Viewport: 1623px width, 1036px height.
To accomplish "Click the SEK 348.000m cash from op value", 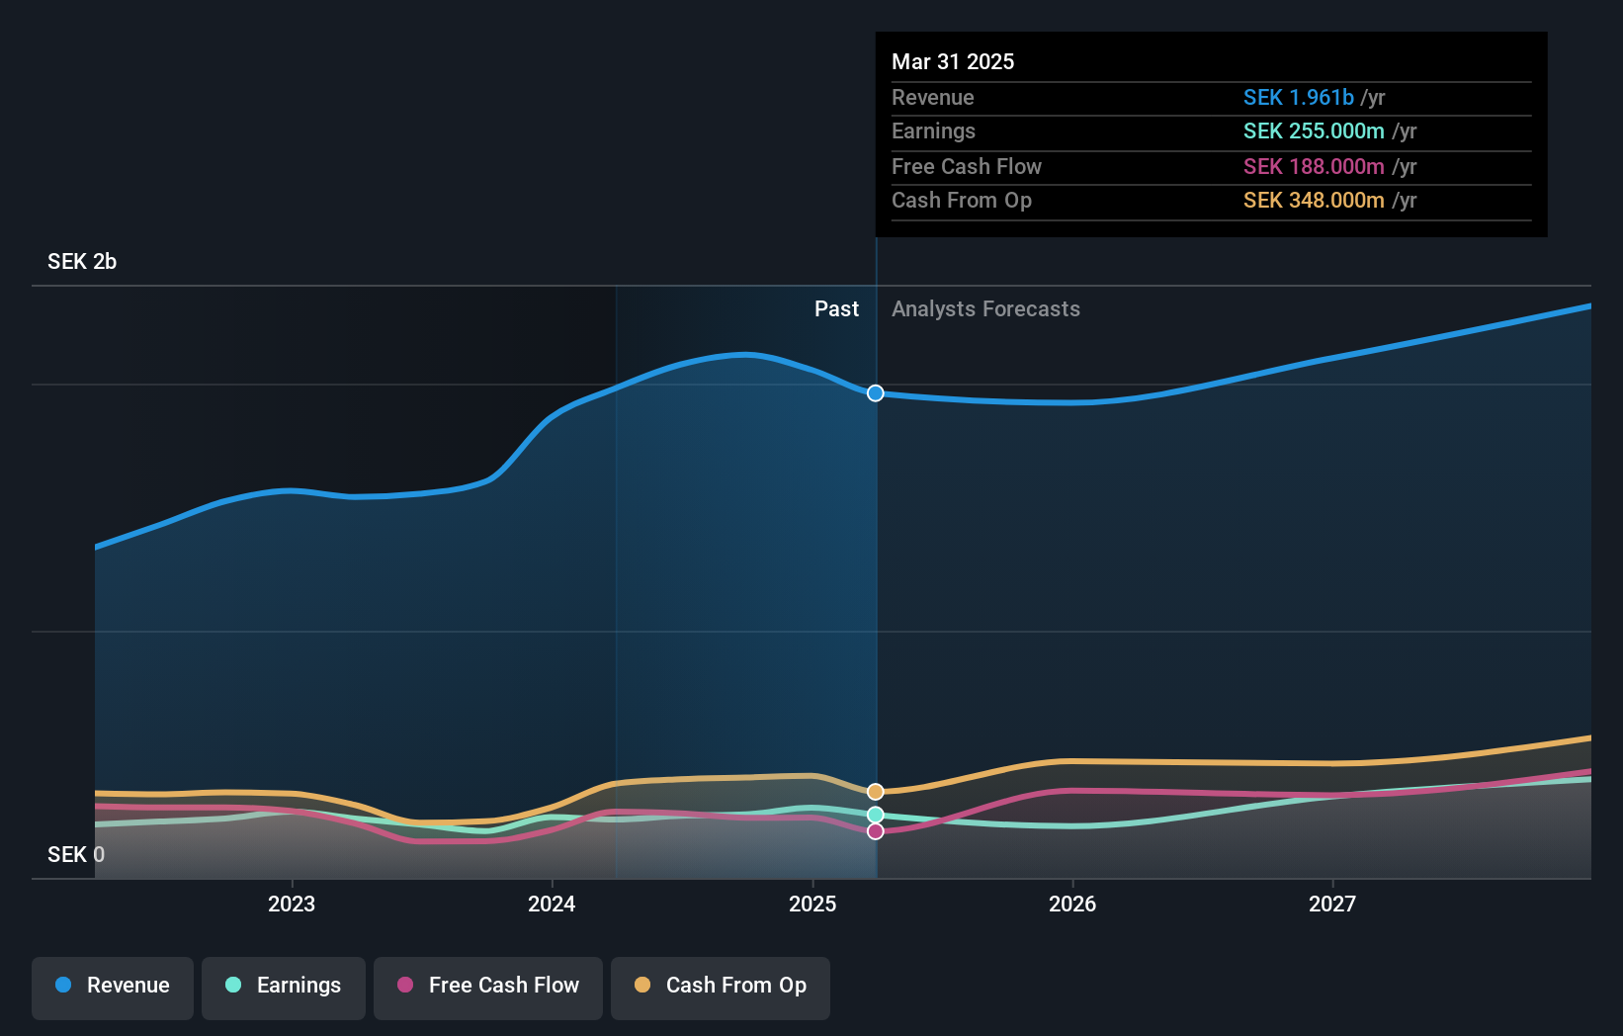I will [1314, 201].
